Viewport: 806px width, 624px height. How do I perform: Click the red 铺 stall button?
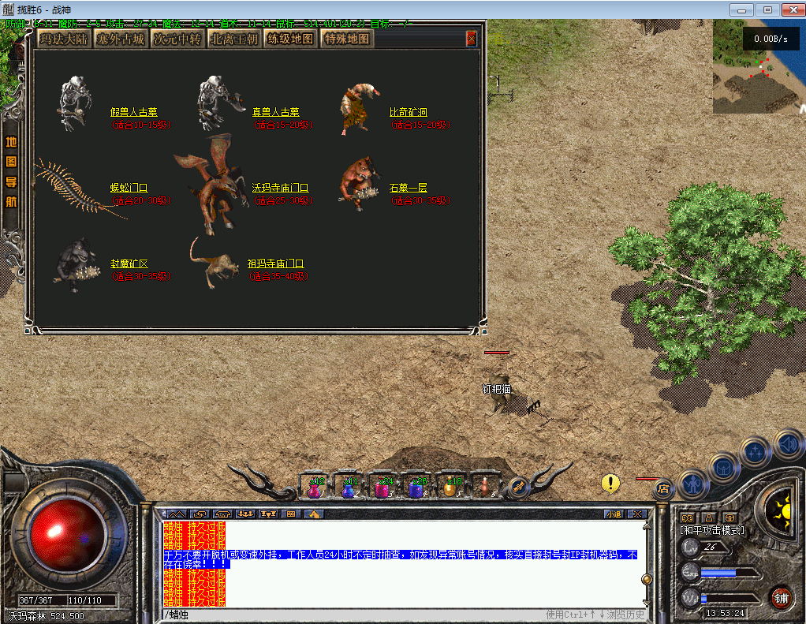click(782, 598)
